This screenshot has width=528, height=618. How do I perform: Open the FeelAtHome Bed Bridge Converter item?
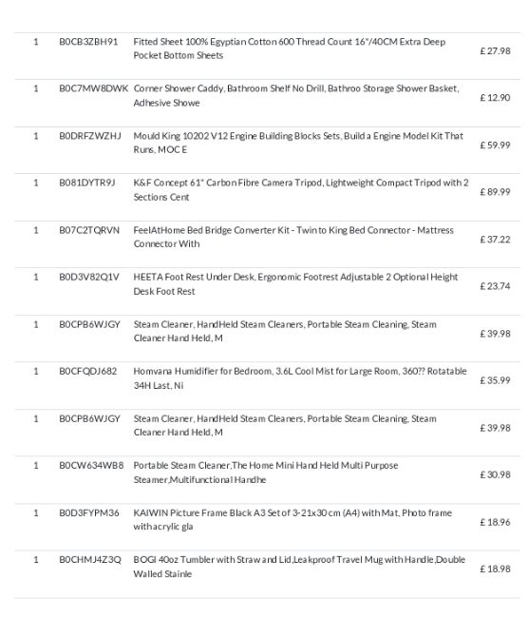tap(293, 237)
